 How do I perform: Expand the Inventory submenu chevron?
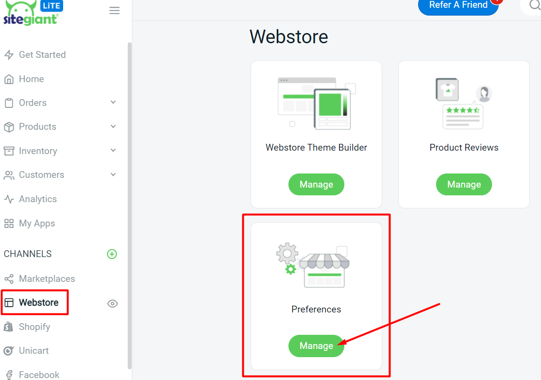click(113, 151)
